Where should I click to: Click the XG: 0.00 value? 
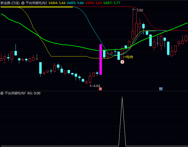tap(34, 93)
